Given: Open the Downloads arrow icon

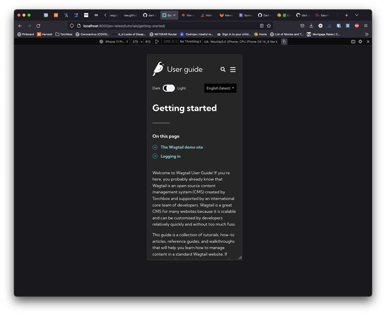Looking at the screenshot, I should point(311,26).
